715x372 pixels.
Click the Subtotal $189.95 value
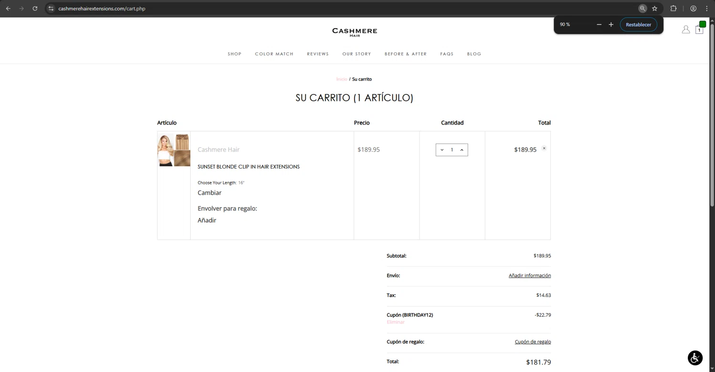(x=542, y=256)
